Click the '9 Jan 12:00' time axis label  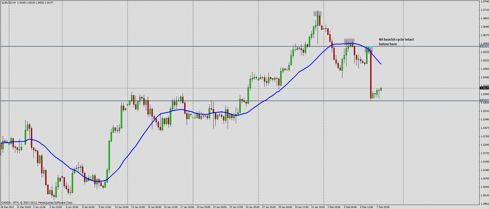pyautogui.click(x=105, y=207)
